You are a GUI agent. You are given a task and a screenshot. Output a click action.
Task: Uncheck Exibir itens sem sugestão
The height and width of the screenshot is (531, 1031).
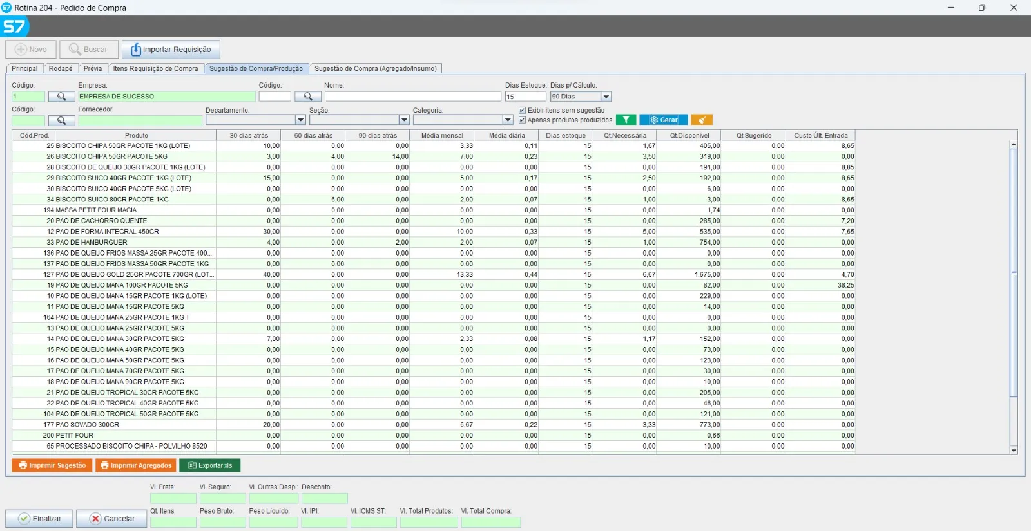[x=523, y=110]
